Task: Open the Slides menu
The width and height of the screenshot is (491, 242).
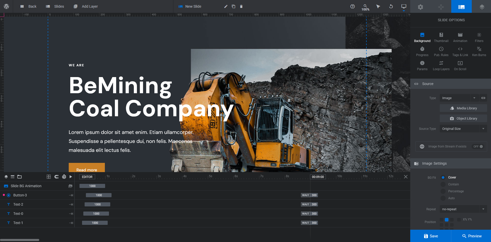Action: pos(55,6)
